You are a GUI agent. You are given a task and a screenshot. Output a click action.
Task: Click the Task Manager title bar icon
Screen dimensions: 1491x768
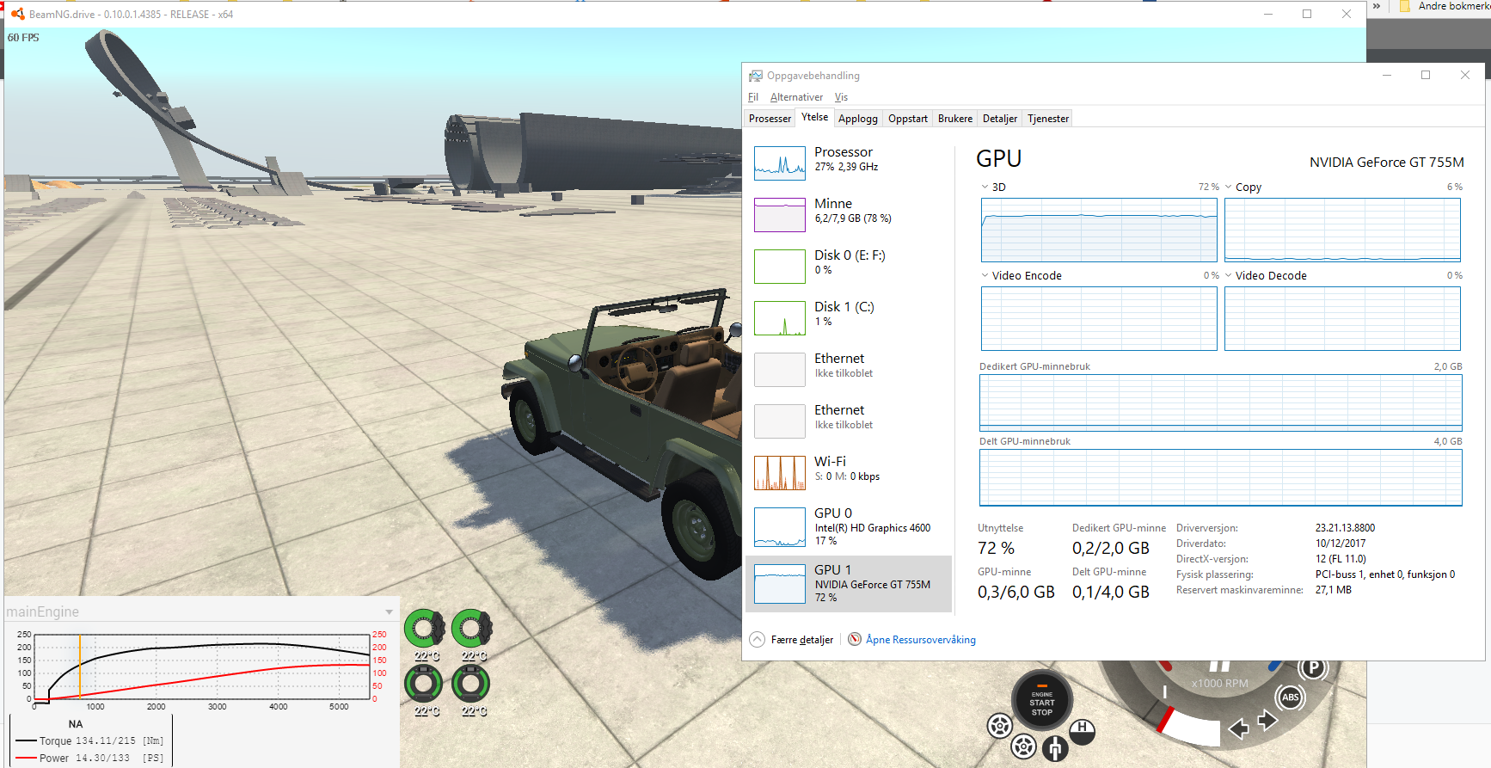pos(756,76)
